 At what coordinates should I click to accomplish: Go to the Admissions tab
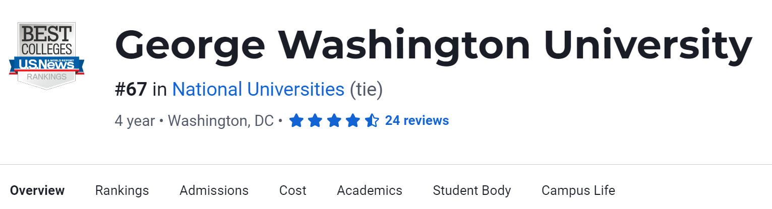(x=214, y=190)
